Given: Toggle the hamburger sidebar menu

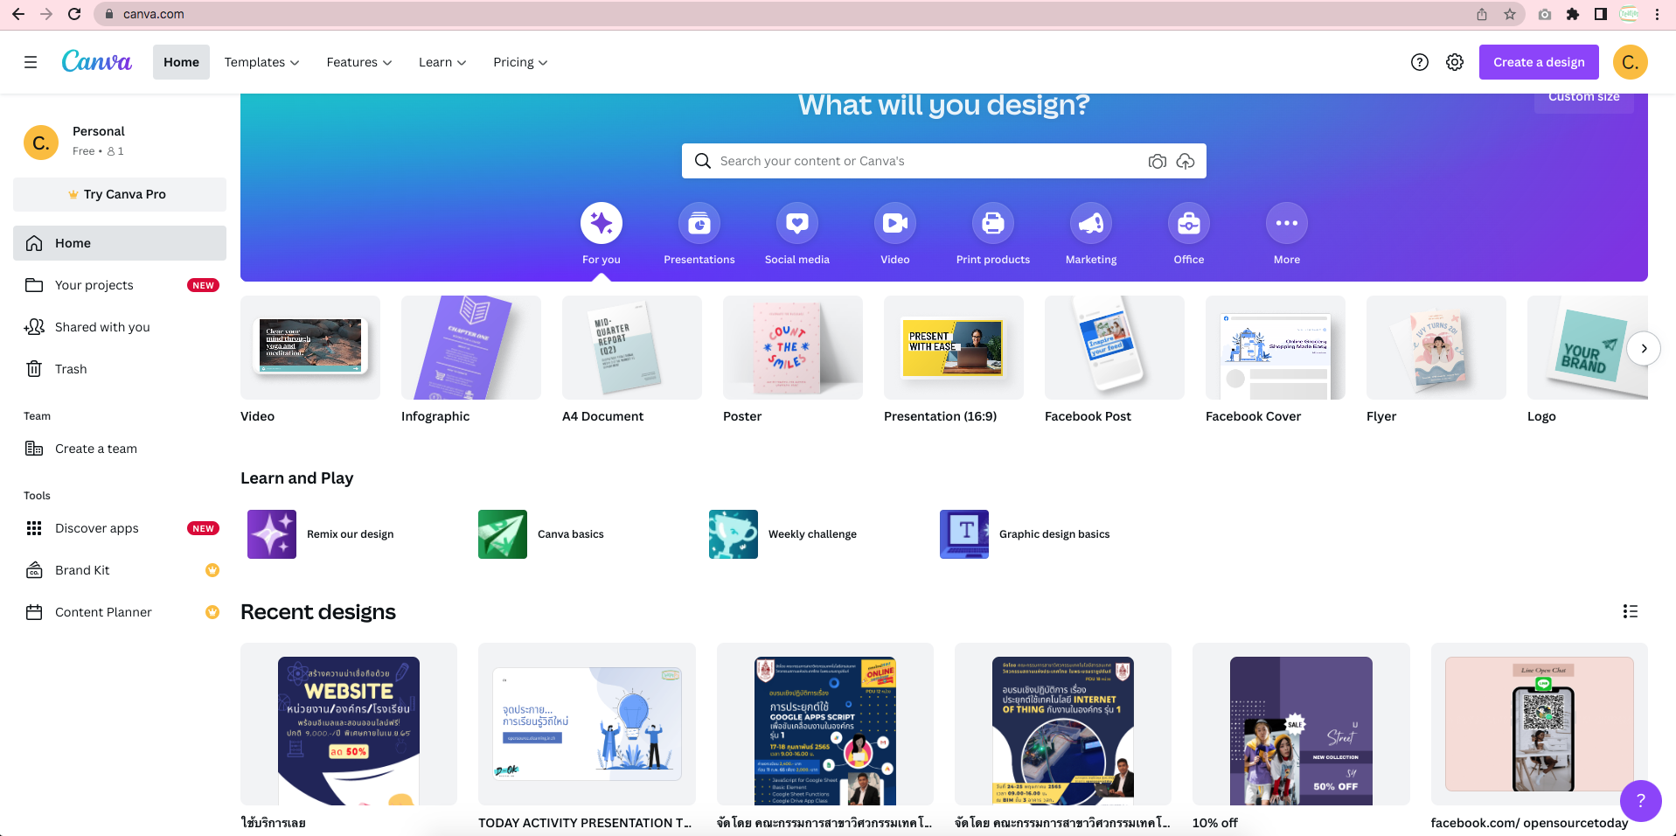Looking at the screenshot, I should pos(31,62).
